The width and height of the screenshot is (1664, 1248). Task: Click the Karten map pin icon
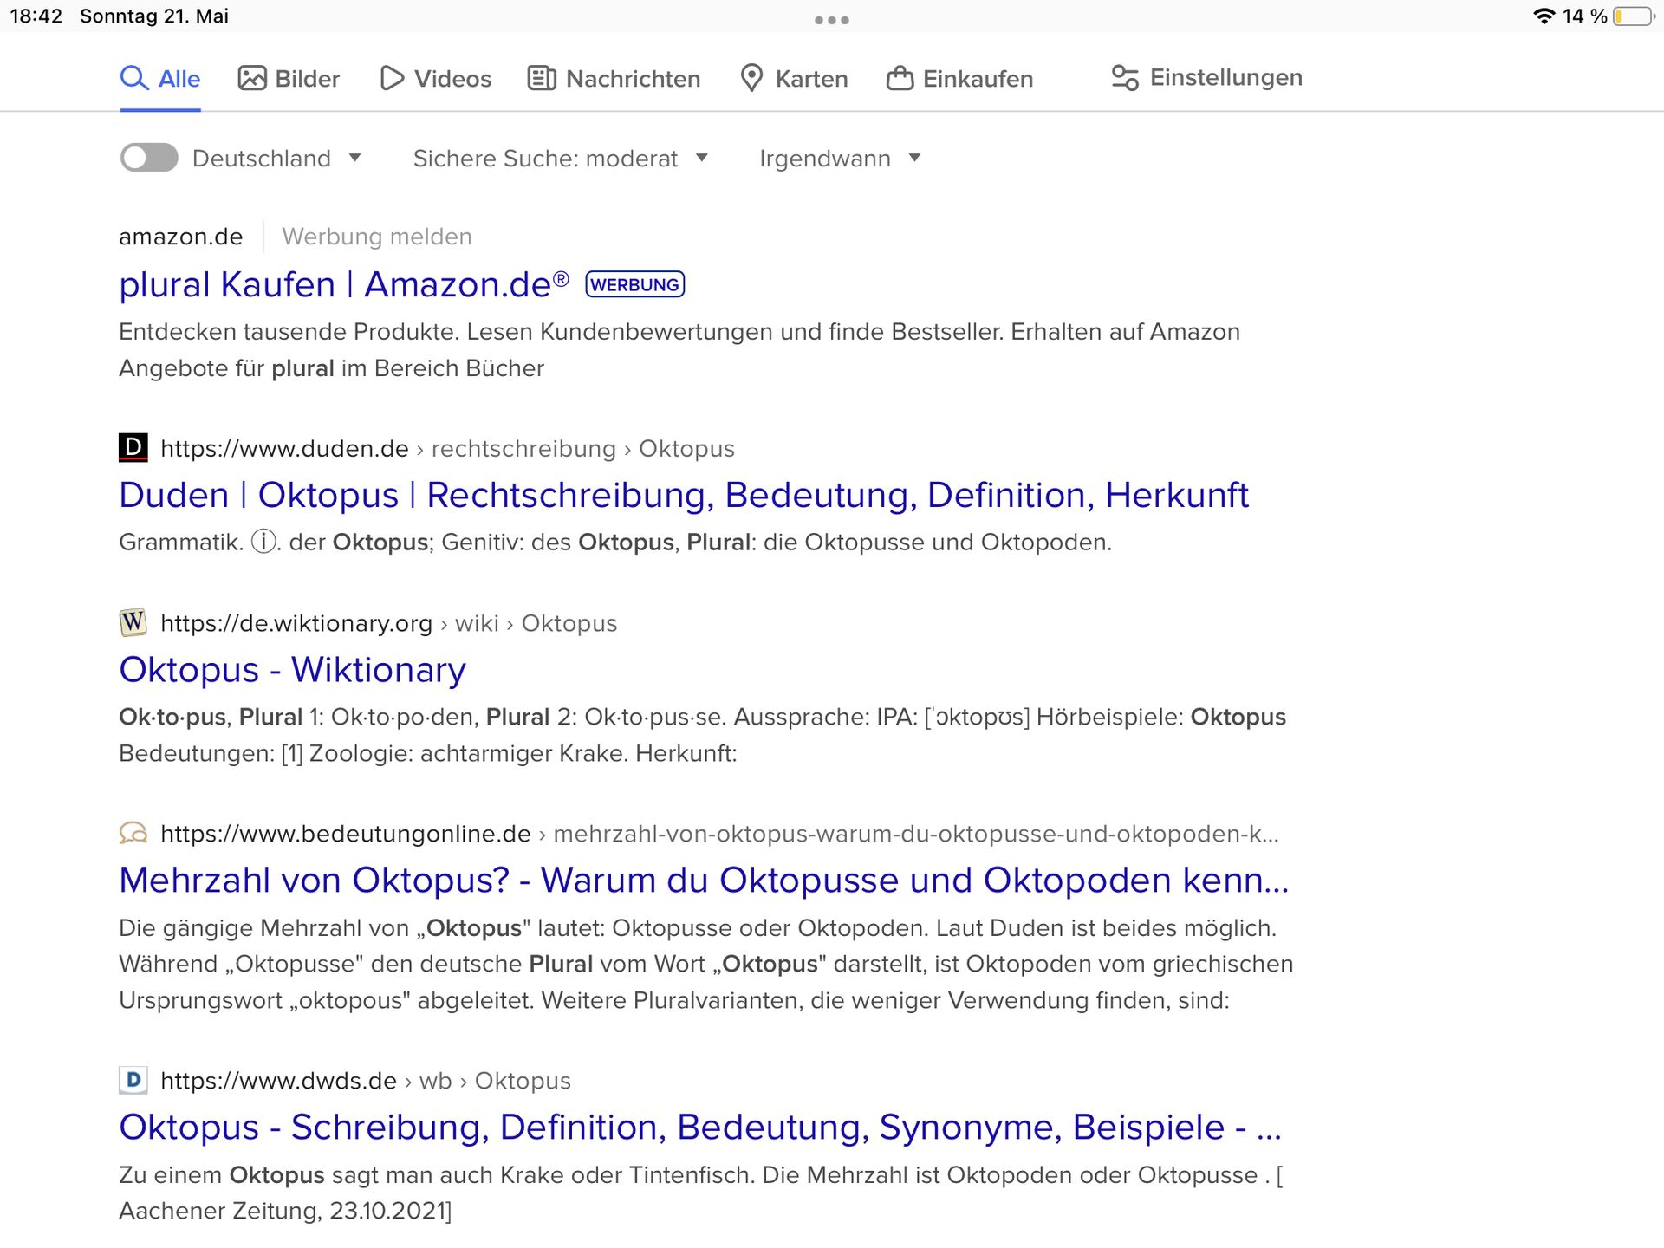point(751,78)
